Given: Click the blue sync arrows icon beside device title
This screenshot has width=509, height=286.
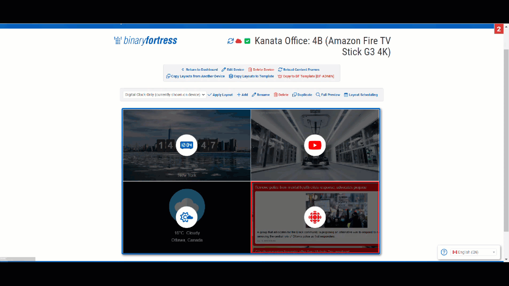Looking at the screenshot, I should click(231, 41).
